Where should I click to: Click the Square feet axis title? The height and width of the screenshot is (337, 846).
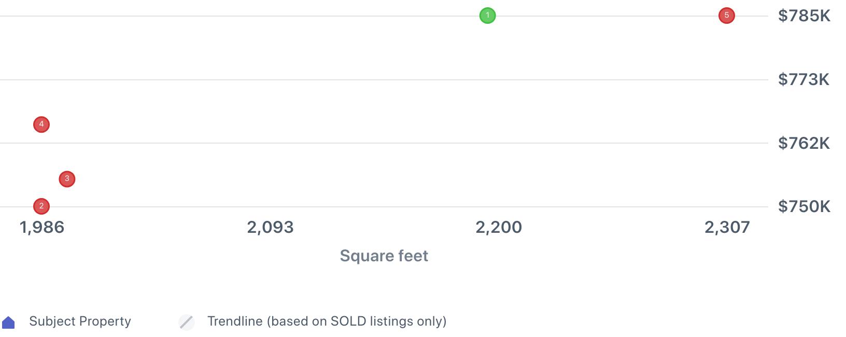coord(384,256)
